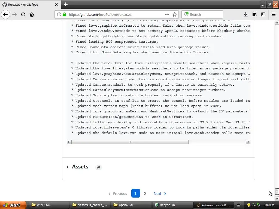Show site information icon in address bar

(x=59, y=14)
